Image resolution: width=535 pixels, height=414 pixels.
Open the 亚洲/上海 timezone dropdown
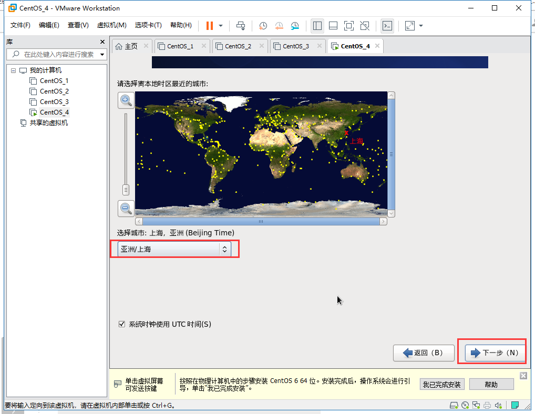[174, 249]
